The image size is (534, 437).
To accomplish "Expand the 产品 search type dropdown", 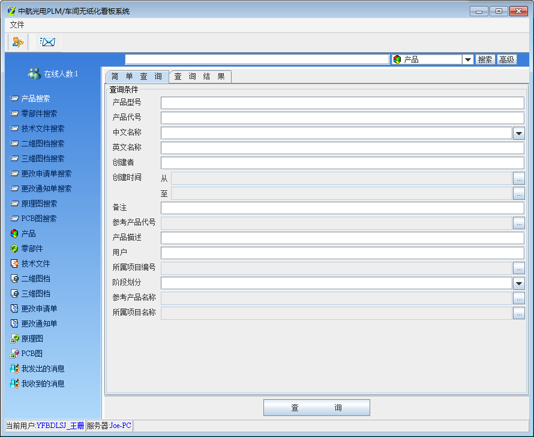I will [x=468, y=59].
